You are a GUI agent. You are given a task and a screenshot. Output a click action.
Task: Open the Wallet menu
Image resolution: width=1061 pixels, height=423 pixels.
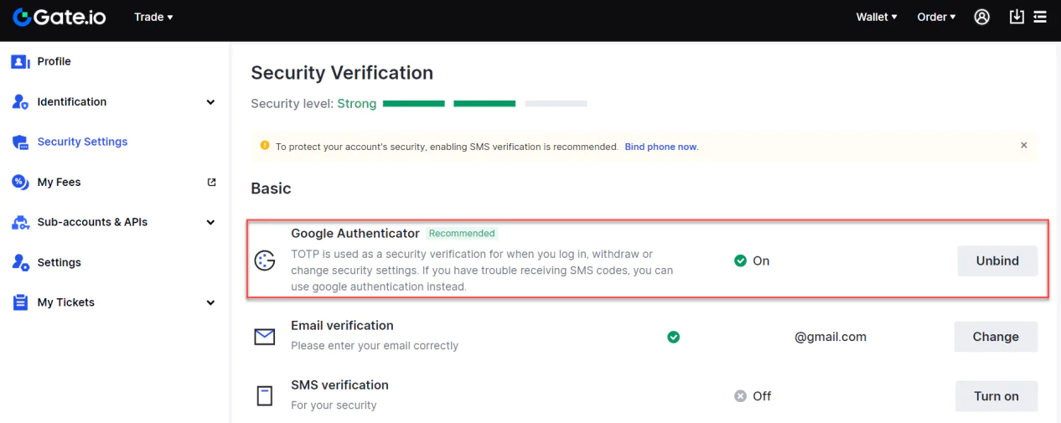(877, 17)
